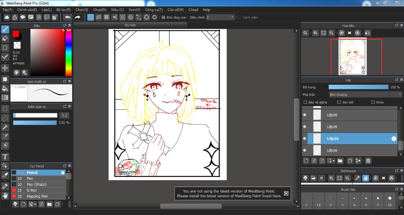Activate the rectangular Select tool

click(5, 108)
